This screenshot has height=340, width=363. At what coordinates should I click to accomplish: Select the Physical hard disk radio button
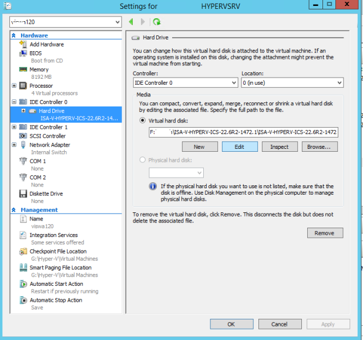(x=142, y=160)
